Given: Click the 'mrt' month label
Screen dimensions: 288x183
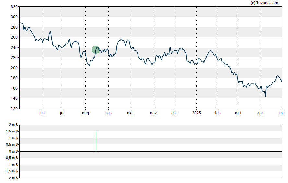Looking at the screenshot, I should 238,113.
